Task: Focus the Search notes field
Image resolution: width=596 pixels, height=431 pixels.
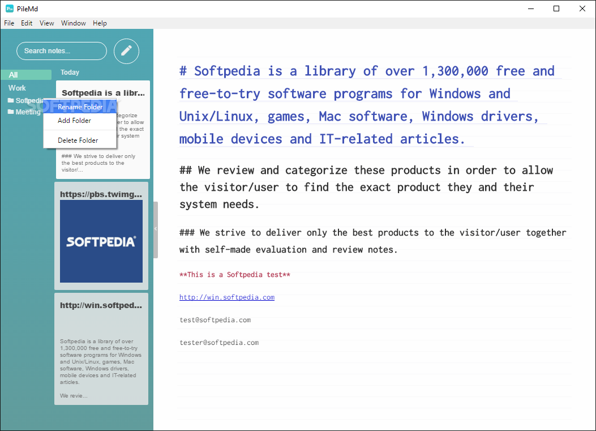Action: [62, 51]
